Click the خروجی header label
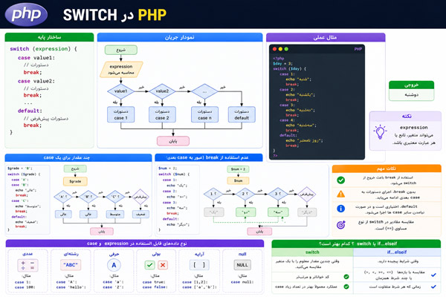Viewport: 446px width, 297px height. (x=411, y=85)
